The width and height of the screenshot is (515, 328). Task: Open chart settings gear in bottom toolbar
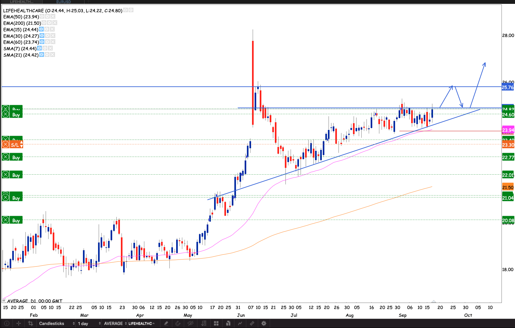264,323
